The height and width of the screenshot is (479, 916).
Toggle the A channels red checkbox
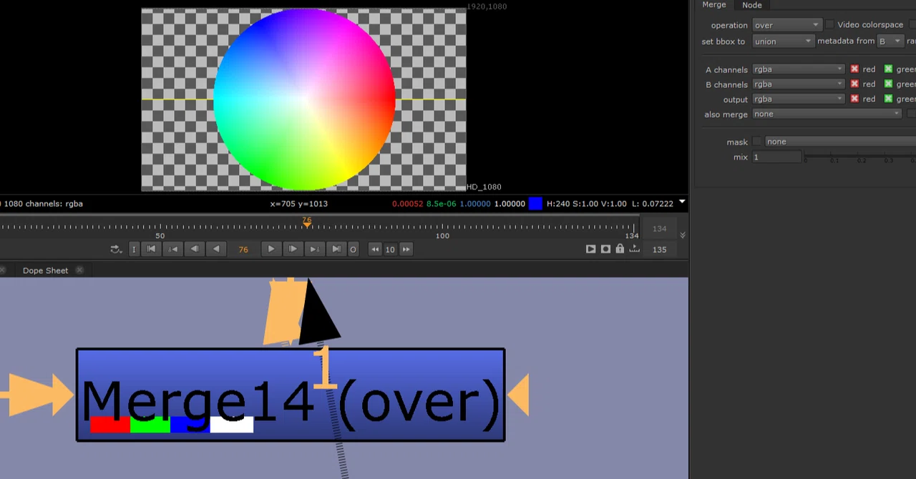[x=854, y=69]
